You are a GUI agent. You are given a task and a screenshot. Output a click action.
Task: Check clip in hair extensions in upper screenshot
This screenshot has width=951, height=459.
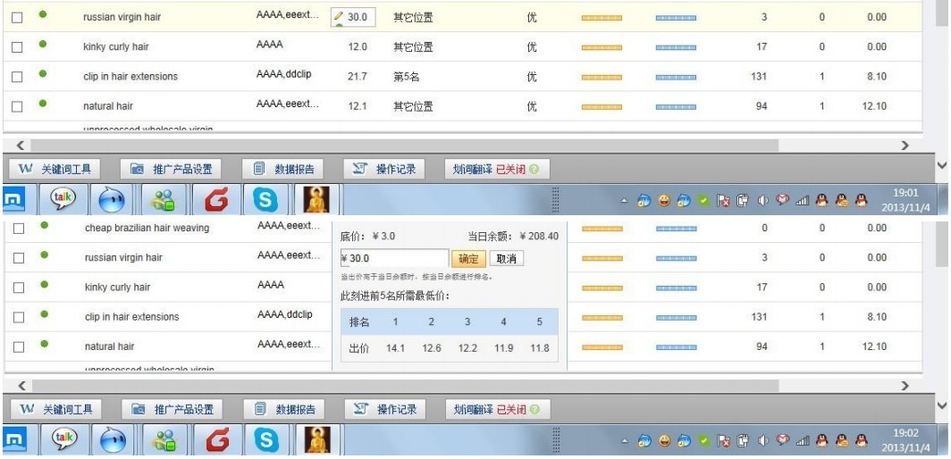pos(18,77)
